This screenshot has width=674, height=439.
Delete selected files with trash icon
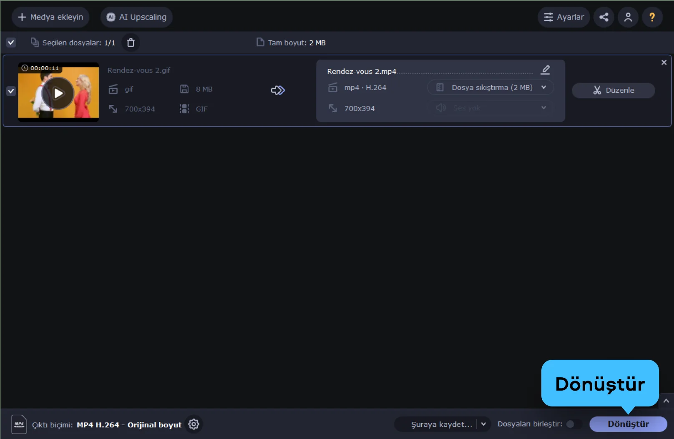[x=131, y=43]
